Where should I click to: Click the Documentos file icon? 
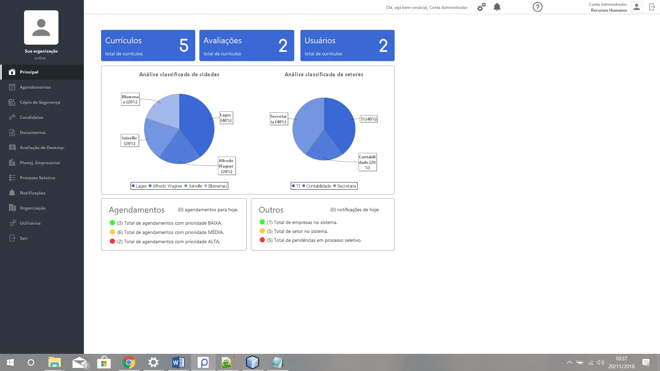pos(12,132)
